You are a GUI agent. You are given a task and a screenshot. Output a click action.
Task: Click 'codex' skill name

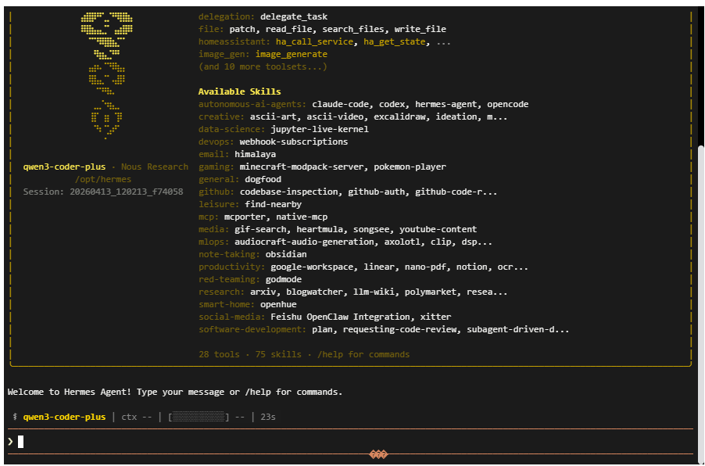pos(392,104)
